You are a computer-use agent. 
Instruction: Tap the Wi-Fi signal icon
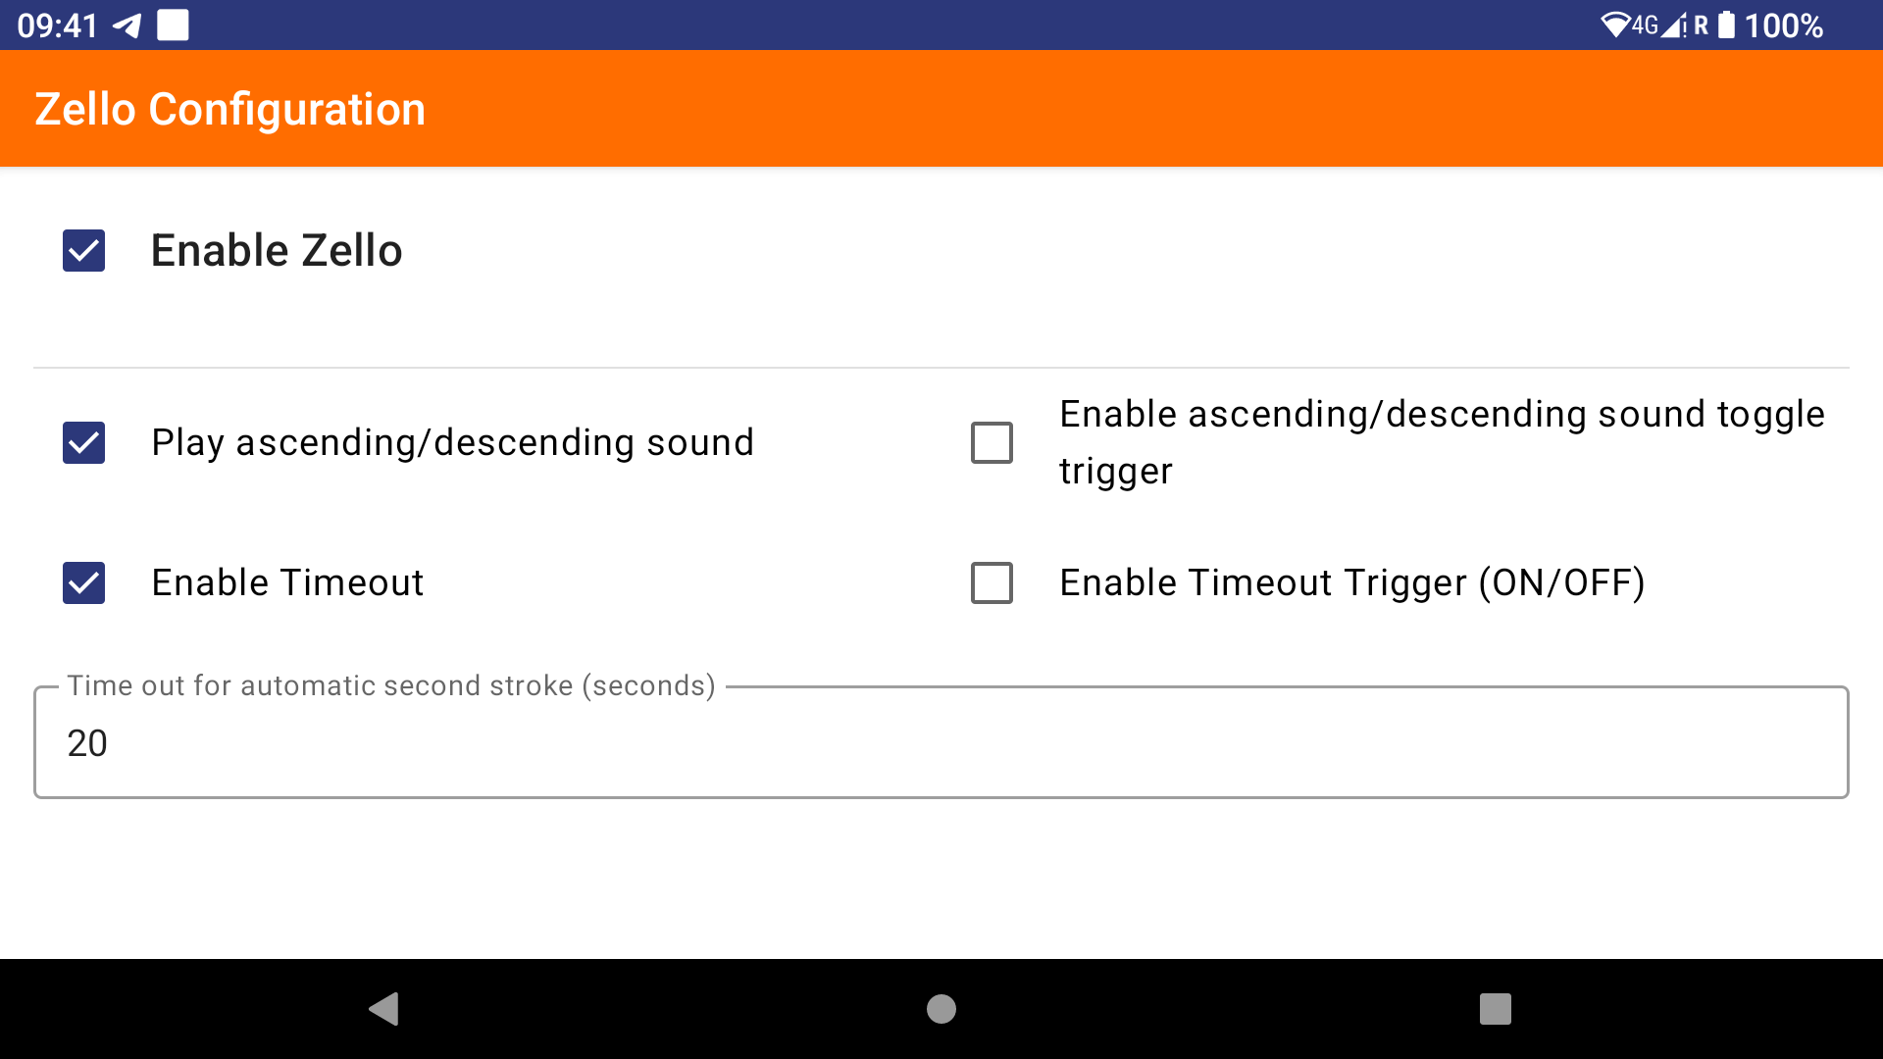[1614, 25]
